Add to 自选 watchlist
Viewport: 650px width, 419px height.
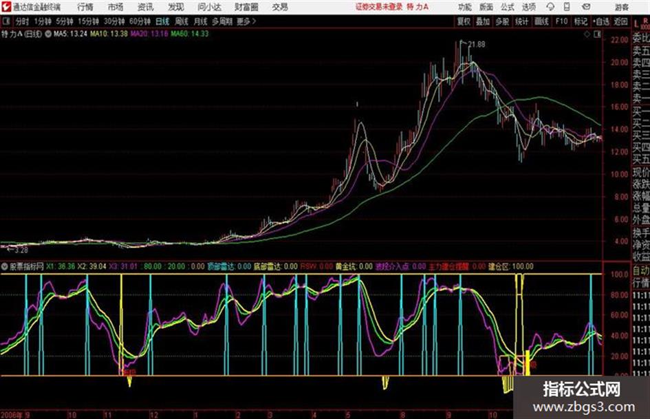pos(601,21)
